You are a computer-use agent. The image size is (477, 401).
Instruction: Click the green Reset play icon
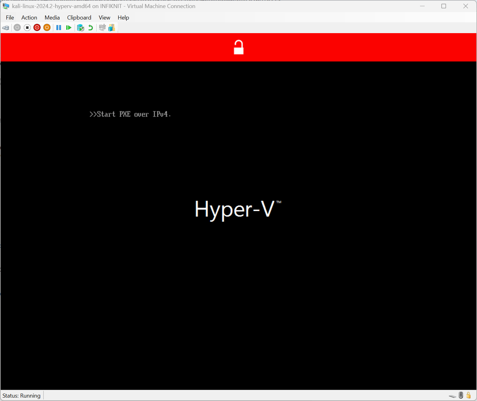(x=69, y=28)
